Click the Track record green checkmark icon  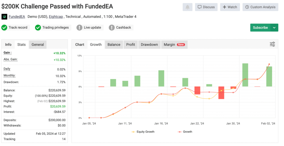point(4,27)
